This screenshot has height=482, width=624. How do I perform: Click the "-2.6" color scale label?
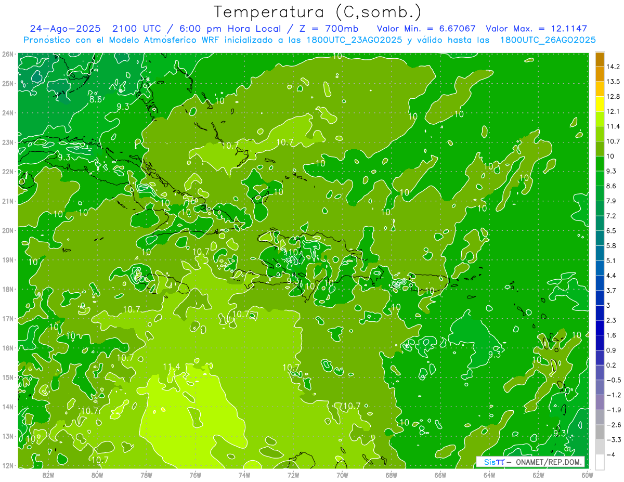[614, 425]
